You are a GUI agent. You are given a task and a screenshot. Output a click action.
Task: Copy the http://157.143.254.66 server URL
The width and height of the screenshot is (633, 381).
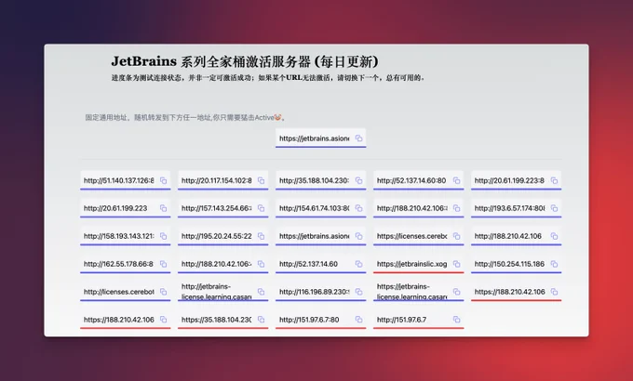pos(262,208)
